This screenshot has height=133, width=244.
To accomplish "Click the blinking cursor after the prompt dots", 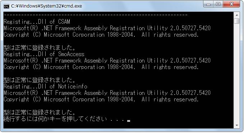I will (x=129, y=121).
